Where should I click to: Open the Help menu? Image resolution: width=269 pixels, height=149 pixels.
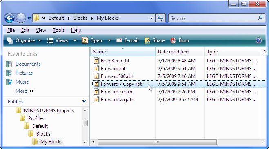coord(76,30)
